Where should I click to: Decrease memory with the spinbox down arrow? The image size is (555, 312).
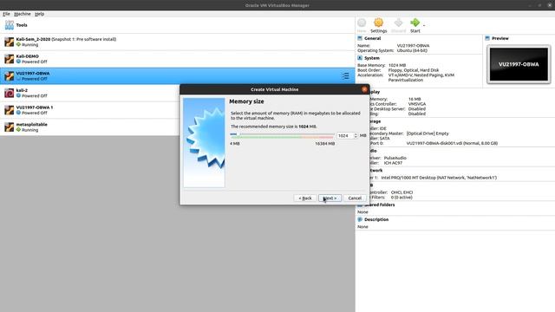click(356, 137)
